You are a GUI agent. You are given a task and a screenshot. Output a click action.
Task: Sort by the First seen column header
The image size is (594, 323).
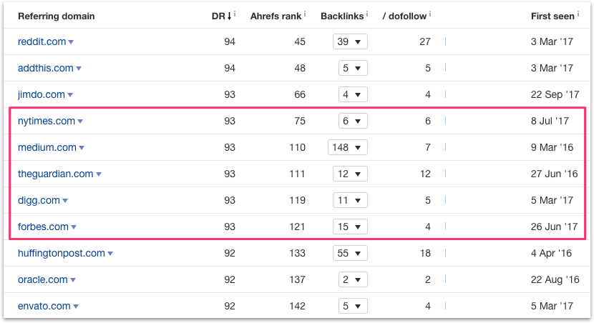(552, 16)
